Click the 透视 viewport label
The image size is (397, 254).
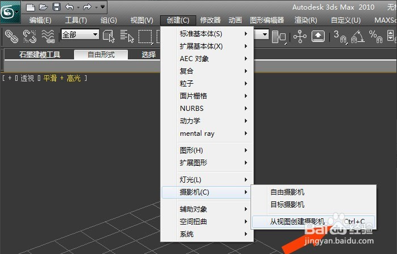(x=27, y=78)
